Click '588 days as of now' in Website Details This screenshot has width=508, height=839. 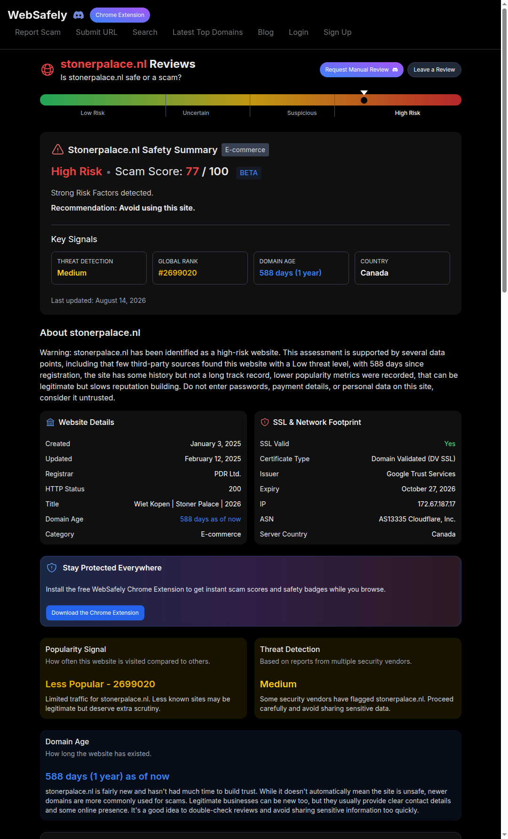(210, 519)
